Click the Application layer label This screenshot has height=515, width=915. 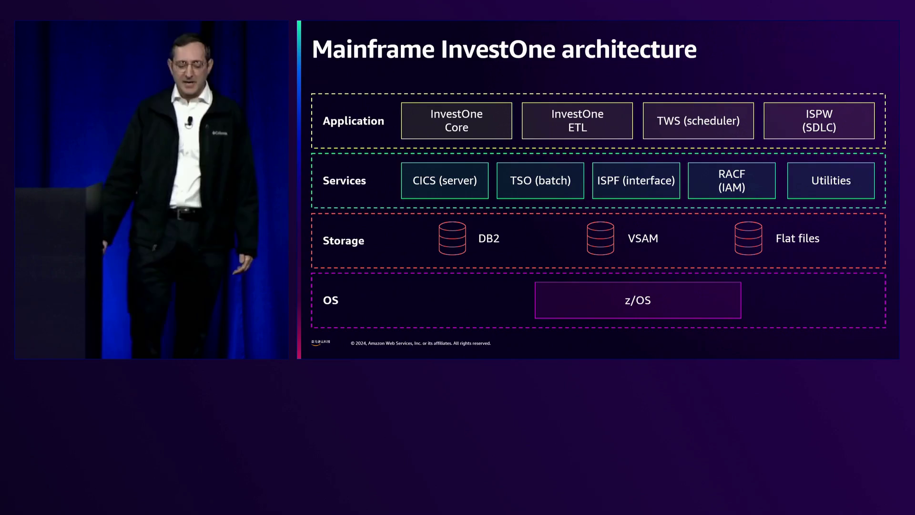coord(353,121)
